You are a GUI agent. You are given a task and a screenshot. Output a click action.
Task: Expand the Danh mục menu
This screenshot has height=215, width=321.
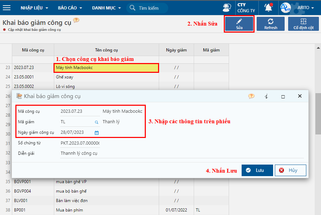pyautogui.click(x=106, y=8)
